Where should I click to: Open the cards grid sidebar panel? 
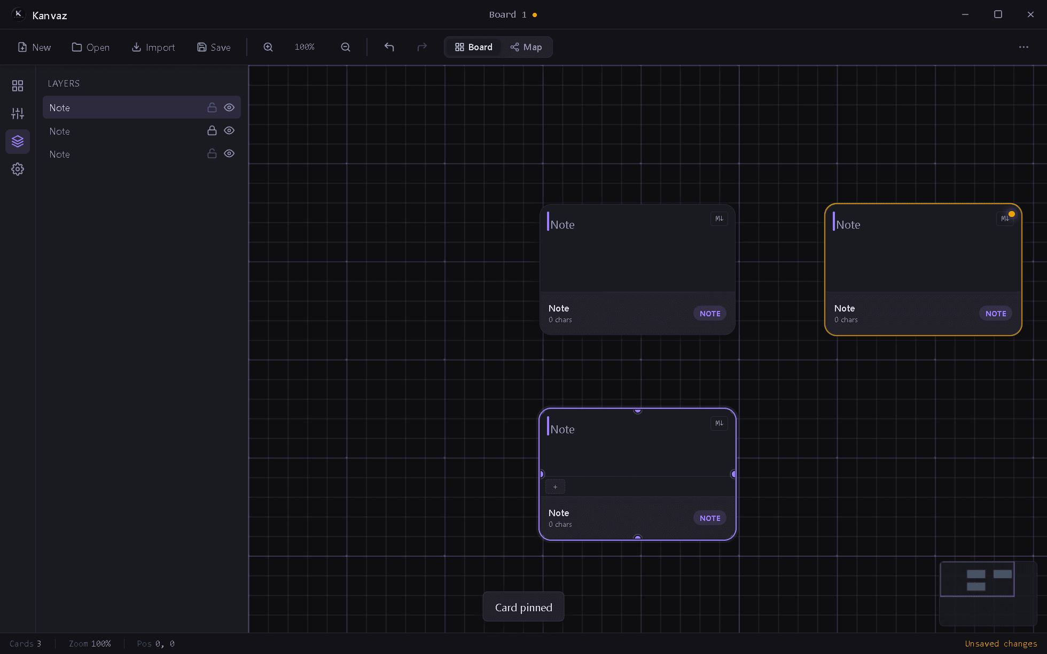[18, 85]
